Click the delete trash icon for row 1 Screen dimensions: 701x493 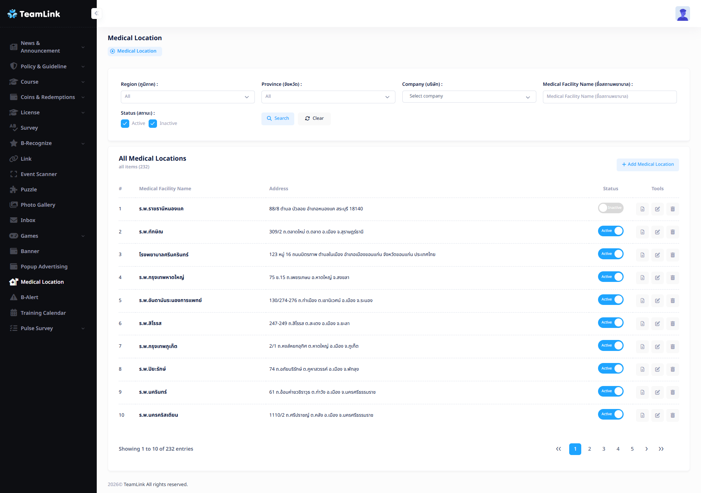[x=673, y=209]
